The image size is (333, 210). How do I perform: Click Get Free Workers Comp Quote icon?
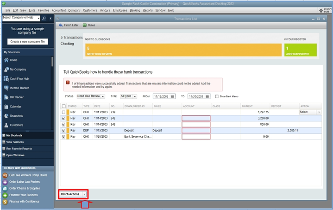coord(5,175)
